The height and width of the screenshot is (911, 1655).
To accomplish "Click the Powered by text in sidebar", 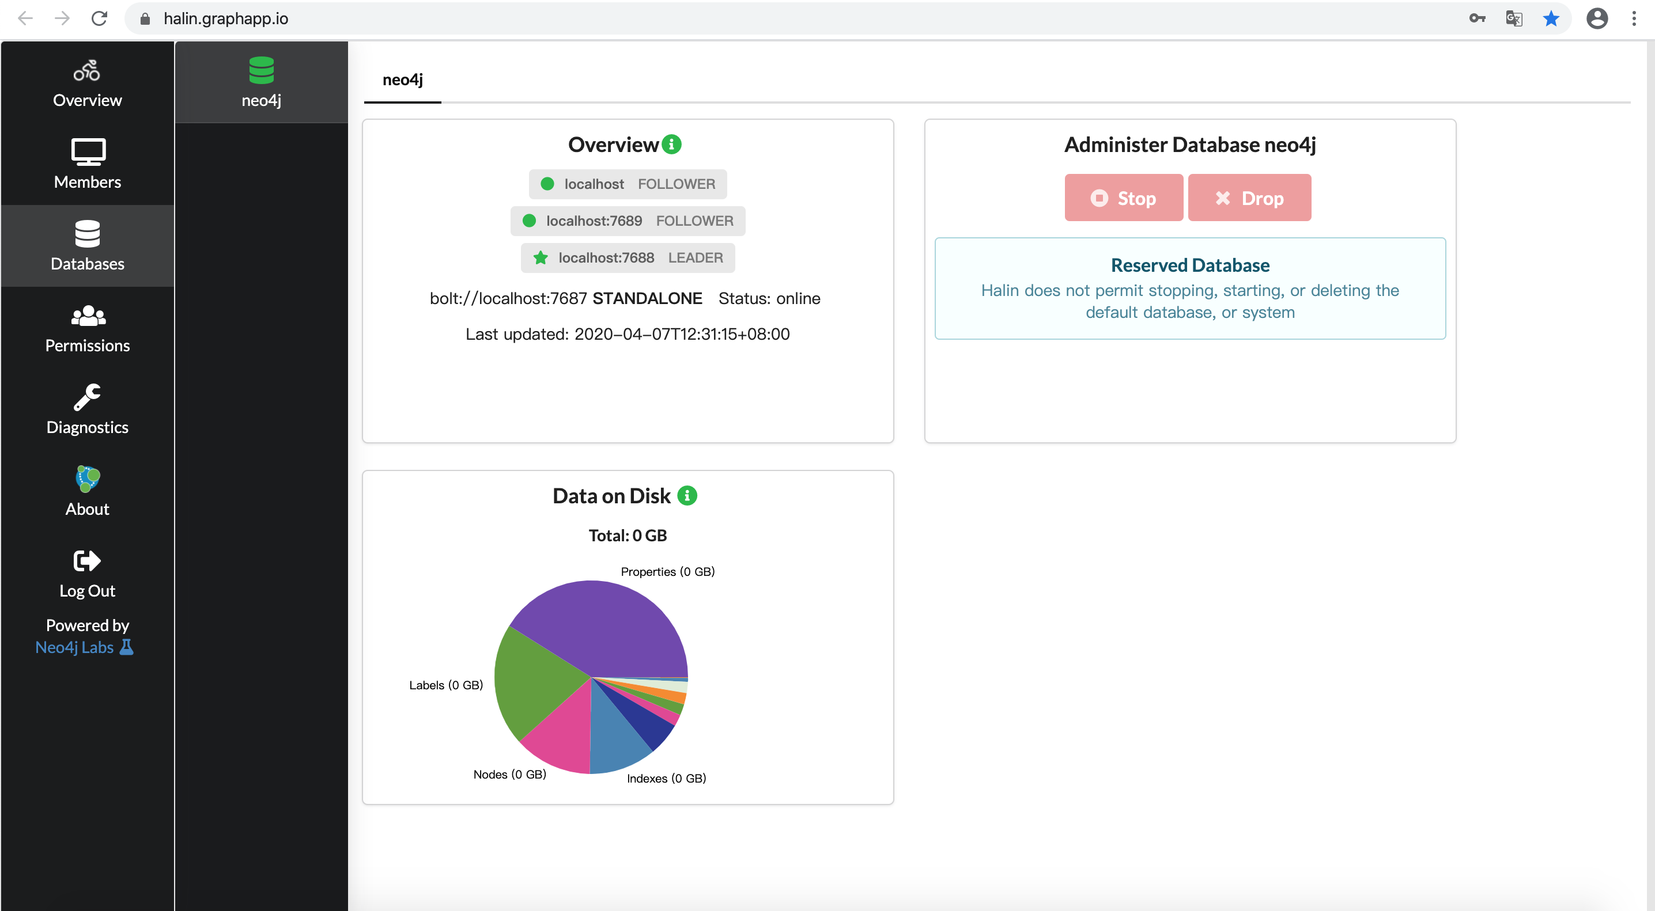I will 88,625.
